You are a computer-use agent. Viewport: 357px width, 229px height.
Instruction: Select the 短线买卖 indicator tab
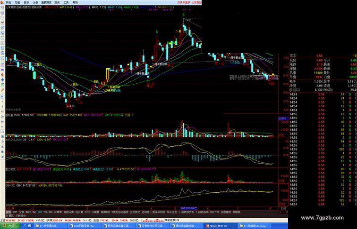(x=68, y=212)
